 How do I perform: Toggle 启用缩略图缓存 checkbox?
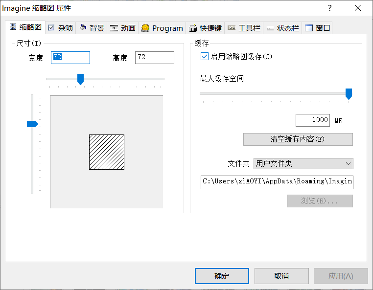204,56
